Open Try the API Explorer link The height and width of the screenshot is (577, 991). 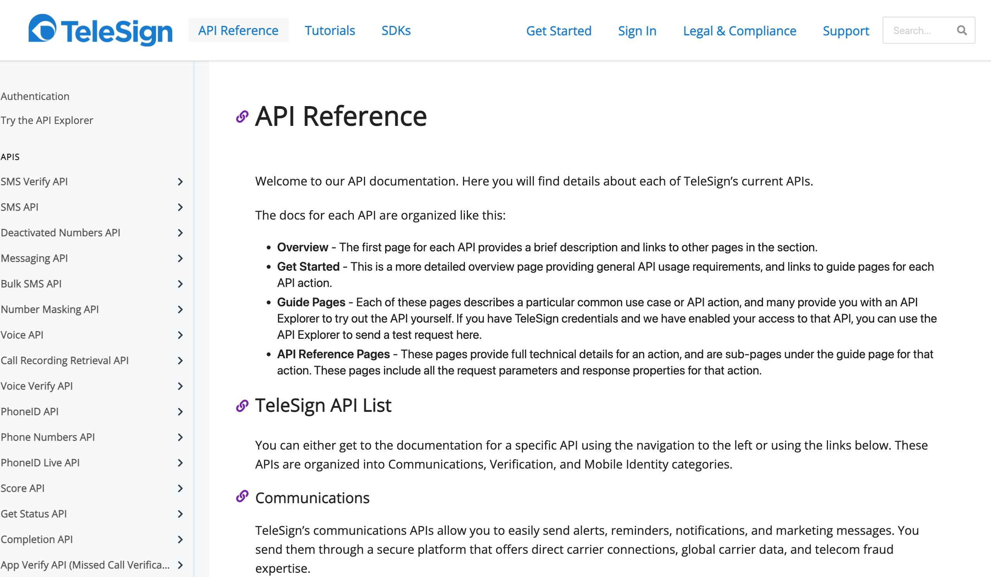coord(47,120)
